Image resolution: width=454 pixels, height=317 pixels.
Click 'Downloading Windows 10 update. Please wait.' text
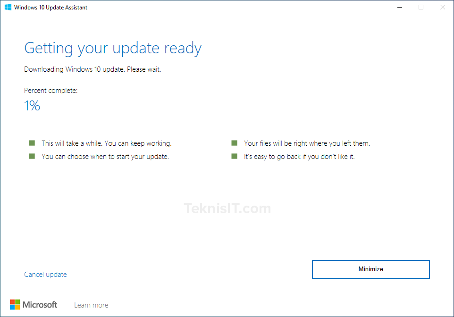(92, 69)
